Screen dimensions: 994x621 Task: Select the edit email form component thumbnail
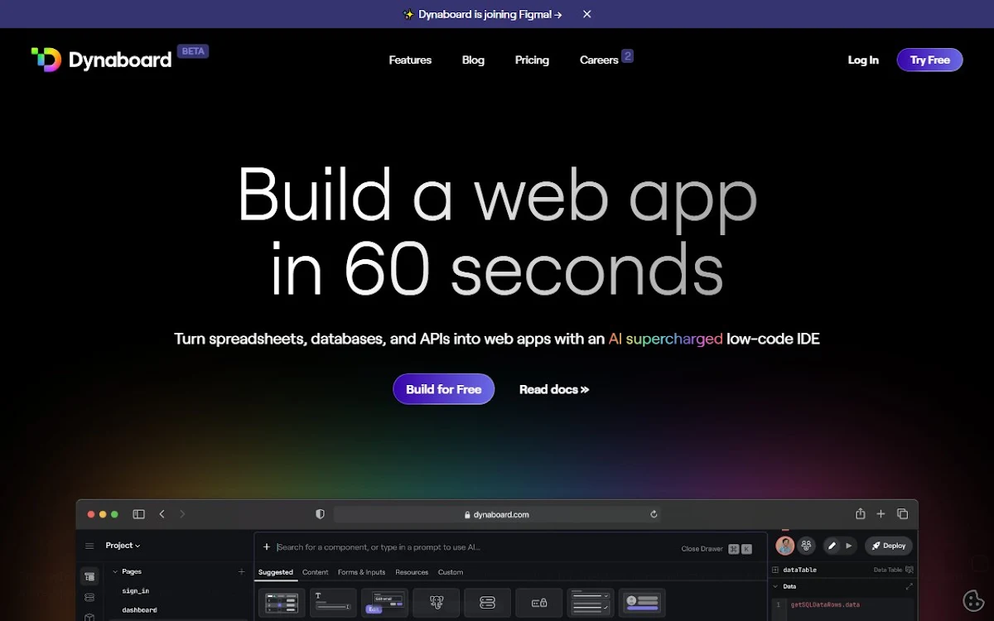tap(384, 603)
